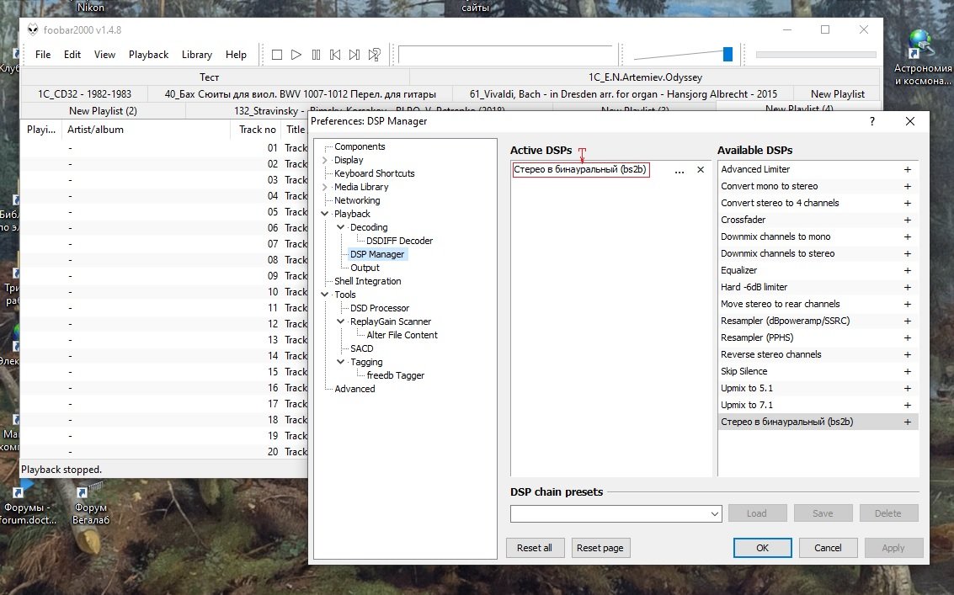Open the Edit menu
Viewport: 954px width, 595px height.
[72, 55]
